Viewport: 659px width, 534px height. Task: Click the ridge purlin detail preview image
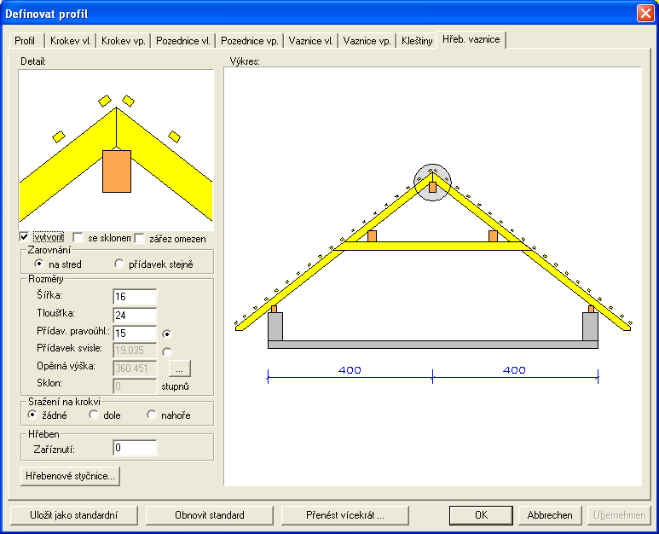click(117, 150)
